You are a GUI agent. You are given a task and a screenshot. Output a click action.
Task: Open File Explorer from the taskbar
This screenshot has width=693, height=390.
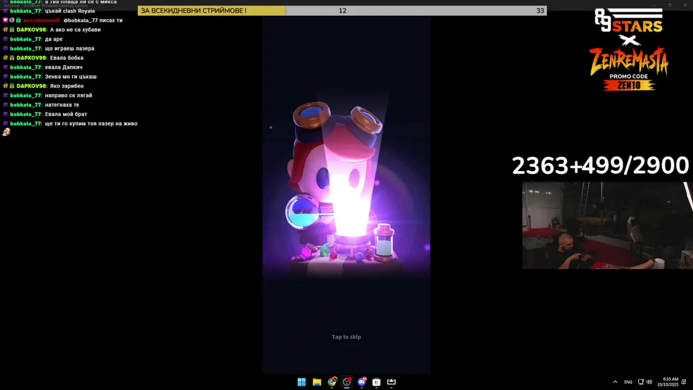pyautogui.click(x=317, y=382)
